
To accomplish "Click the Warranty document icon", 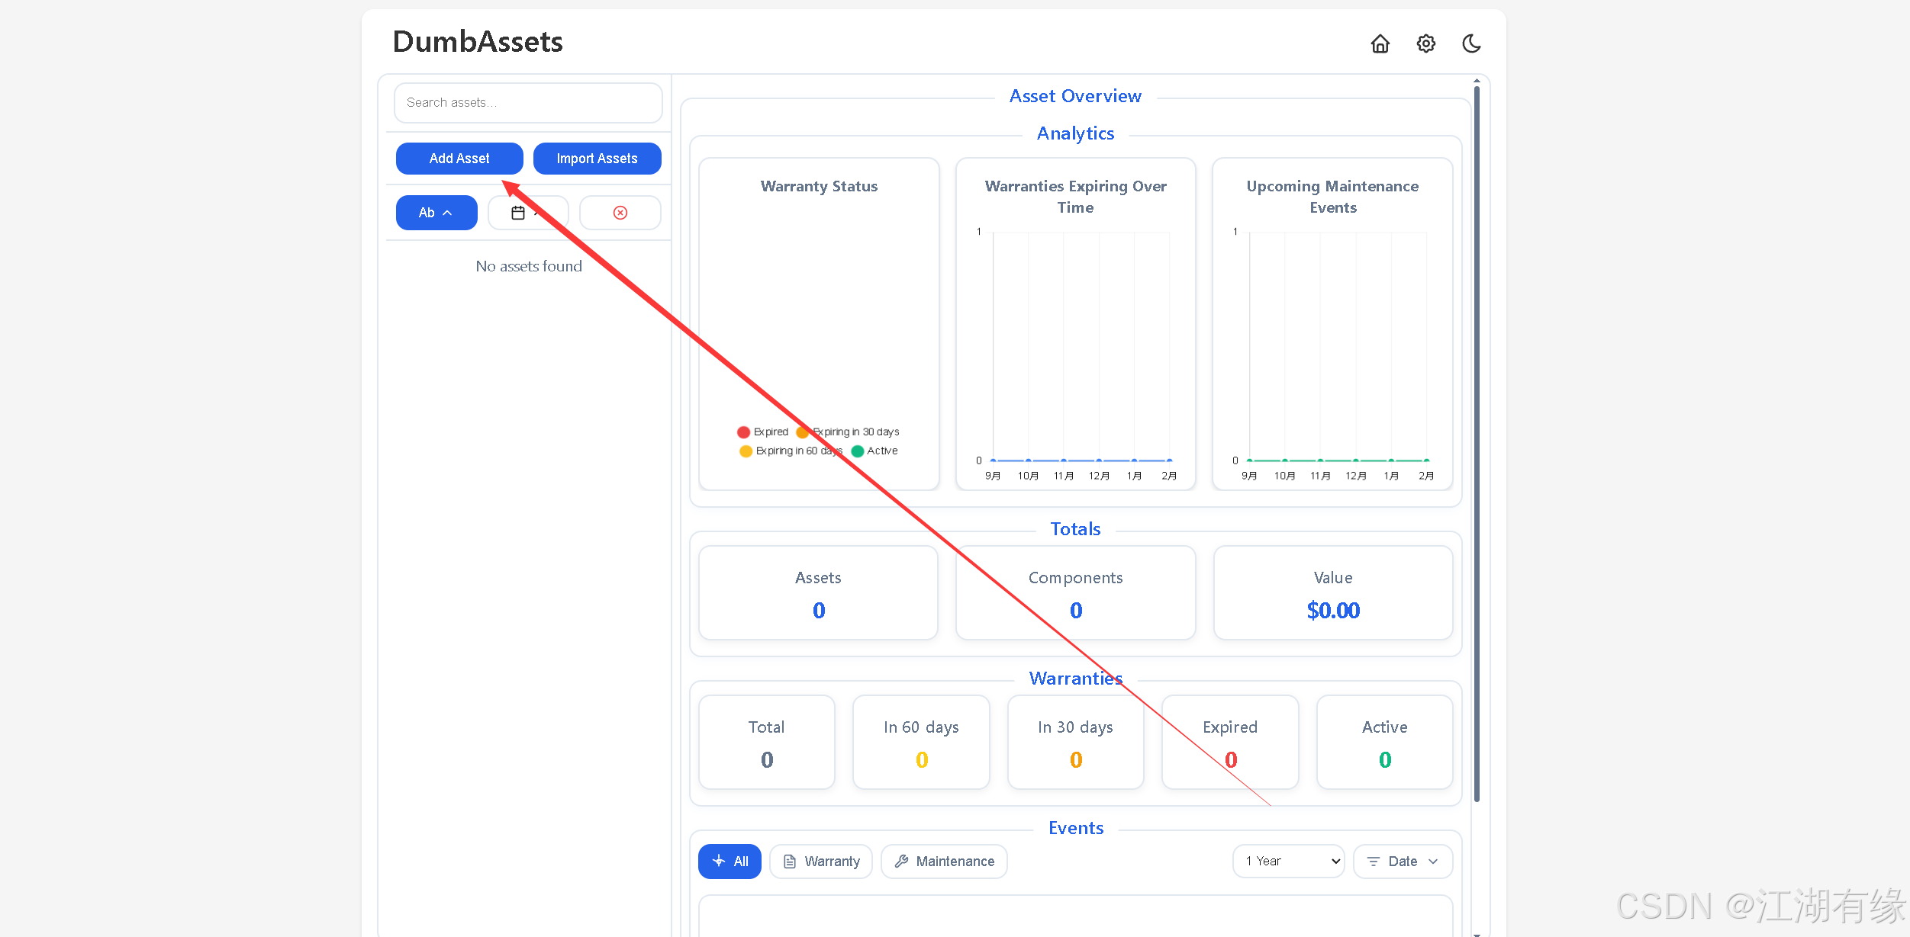I will pyautogui.click(x=790, y=861).
